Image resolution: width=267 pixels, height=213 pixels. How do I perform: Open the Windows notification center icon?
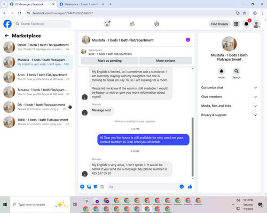point(261,204)
